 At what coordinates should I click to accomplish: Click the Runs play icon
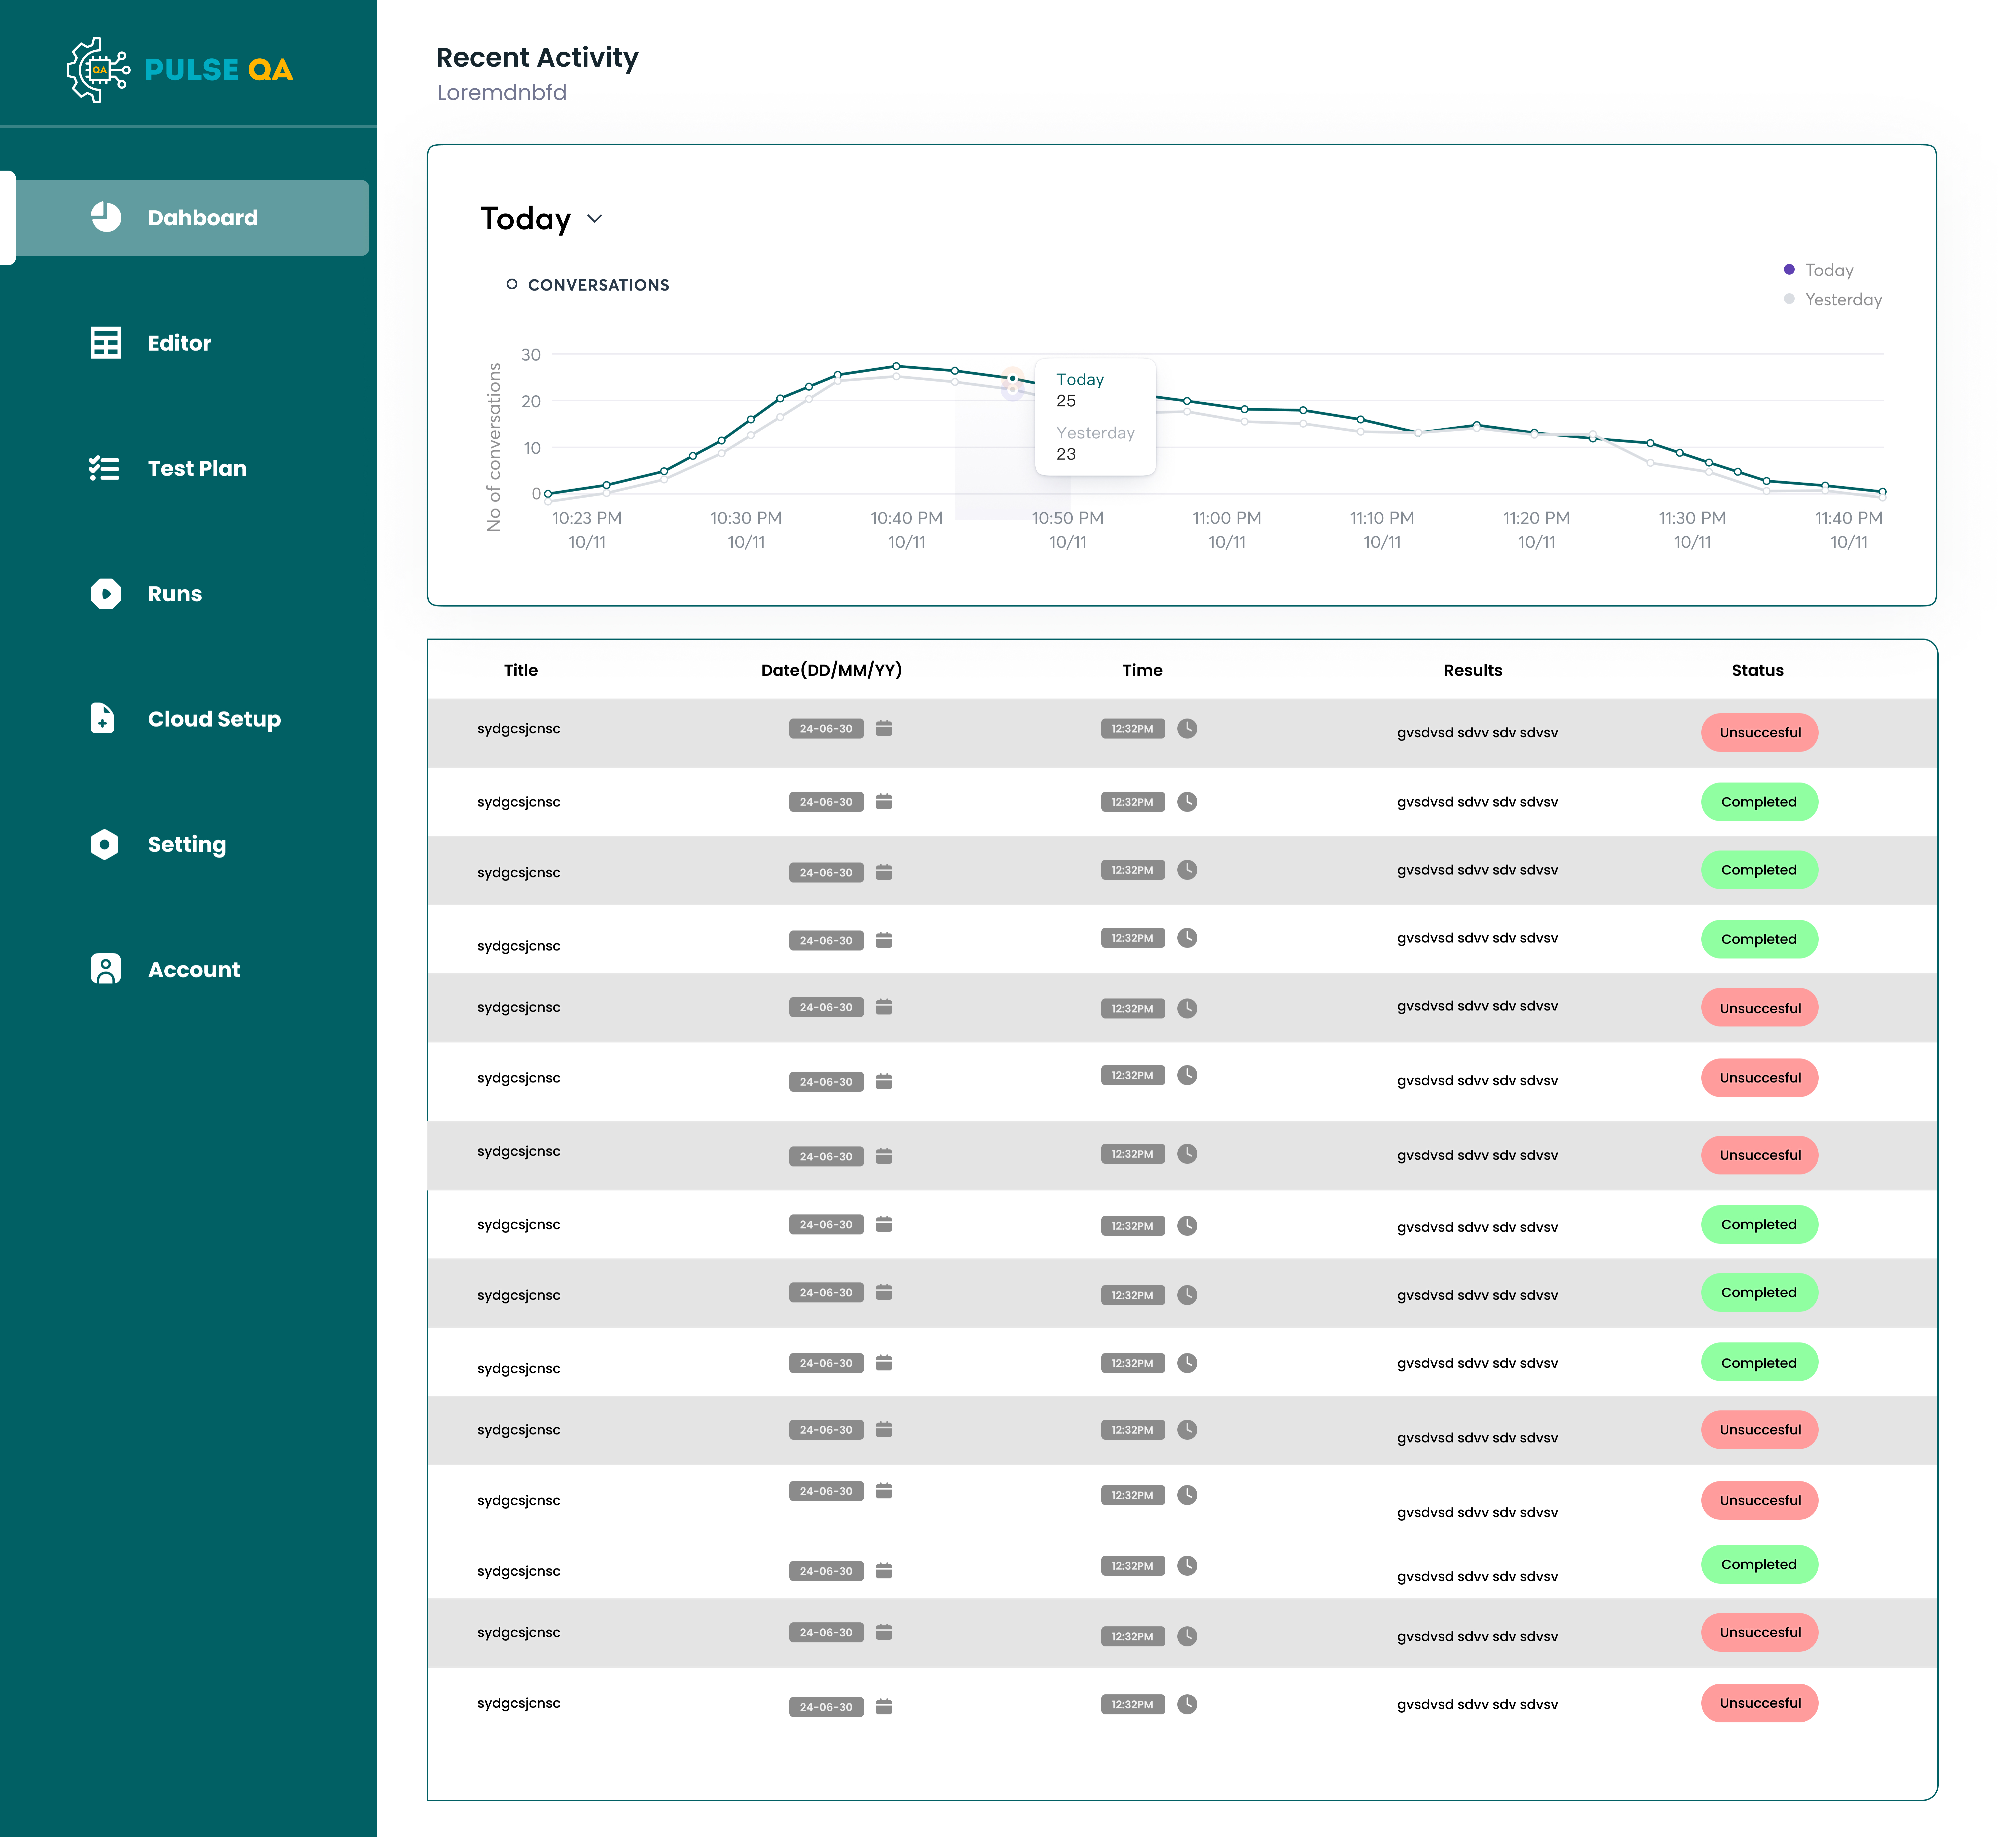click(106, 594)
